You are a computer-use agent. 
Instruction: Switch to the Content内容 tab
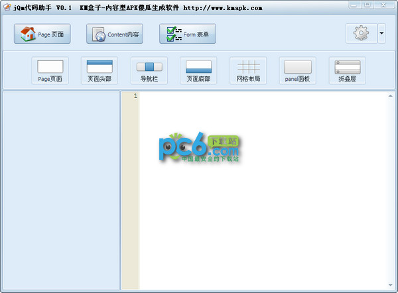point(115,34)
